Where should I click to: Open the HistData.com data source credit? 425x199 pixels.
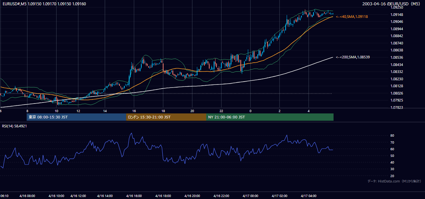click(394, 181)
